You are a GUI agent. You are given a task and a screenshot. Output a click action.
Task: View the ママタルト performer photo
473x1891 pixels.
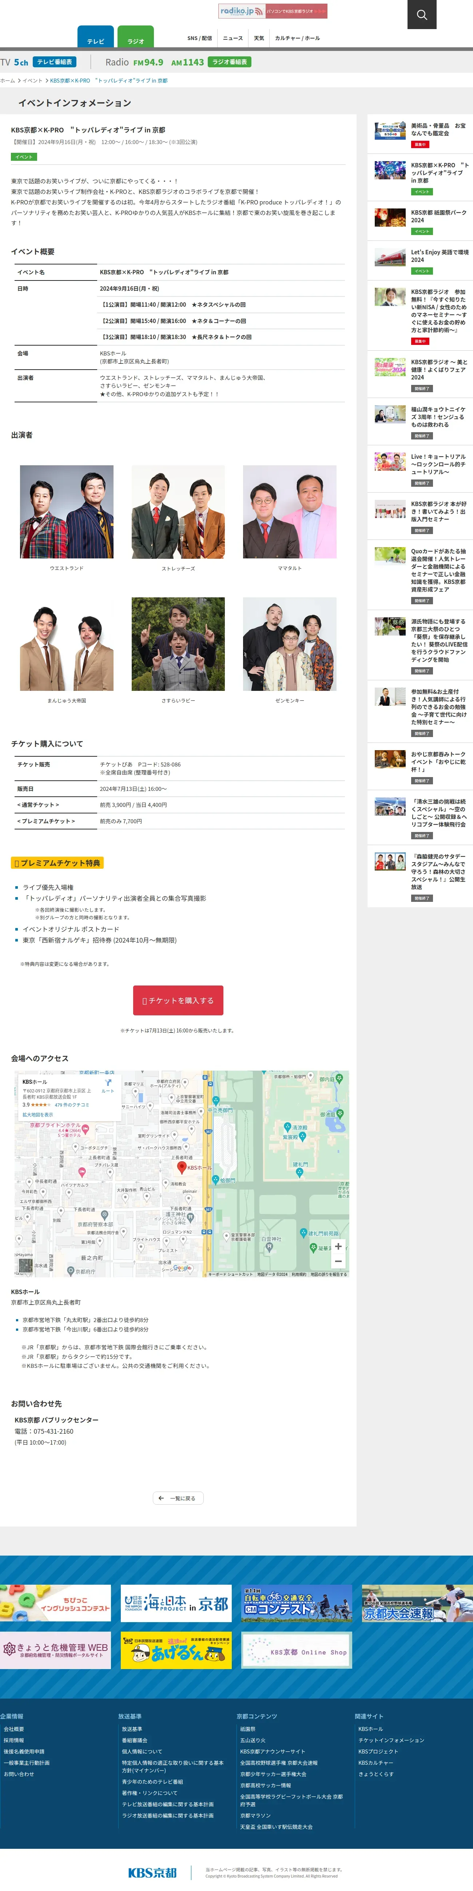point(290,511)
